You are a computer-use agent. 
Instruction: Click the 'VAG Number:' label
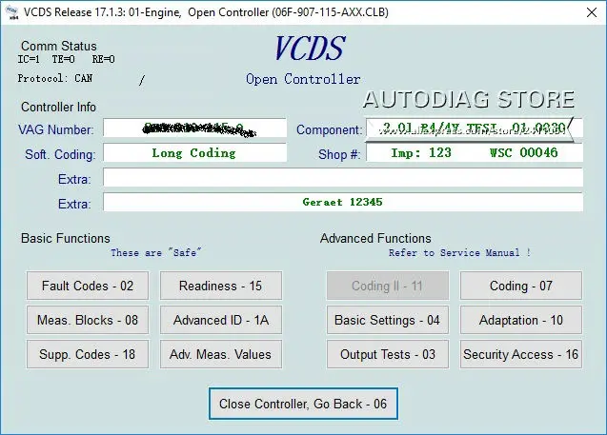55,129
